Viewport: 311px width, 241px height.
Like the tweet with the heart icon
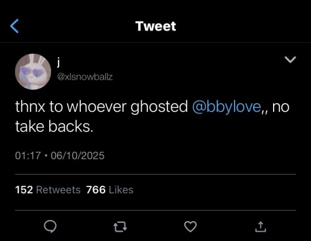point(190,227)
